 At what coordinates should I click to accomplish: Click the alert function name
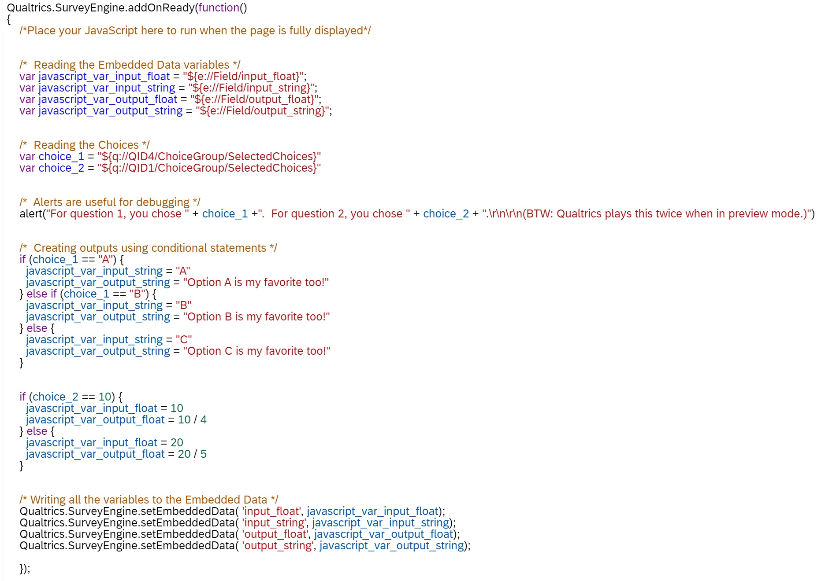31,214
